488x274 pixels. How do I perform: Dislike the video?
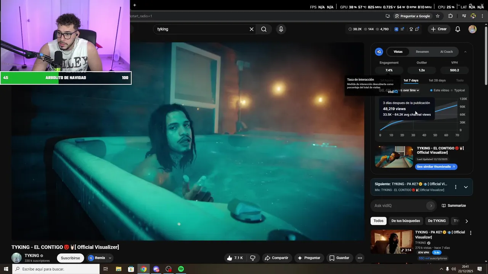coord(252,258)
